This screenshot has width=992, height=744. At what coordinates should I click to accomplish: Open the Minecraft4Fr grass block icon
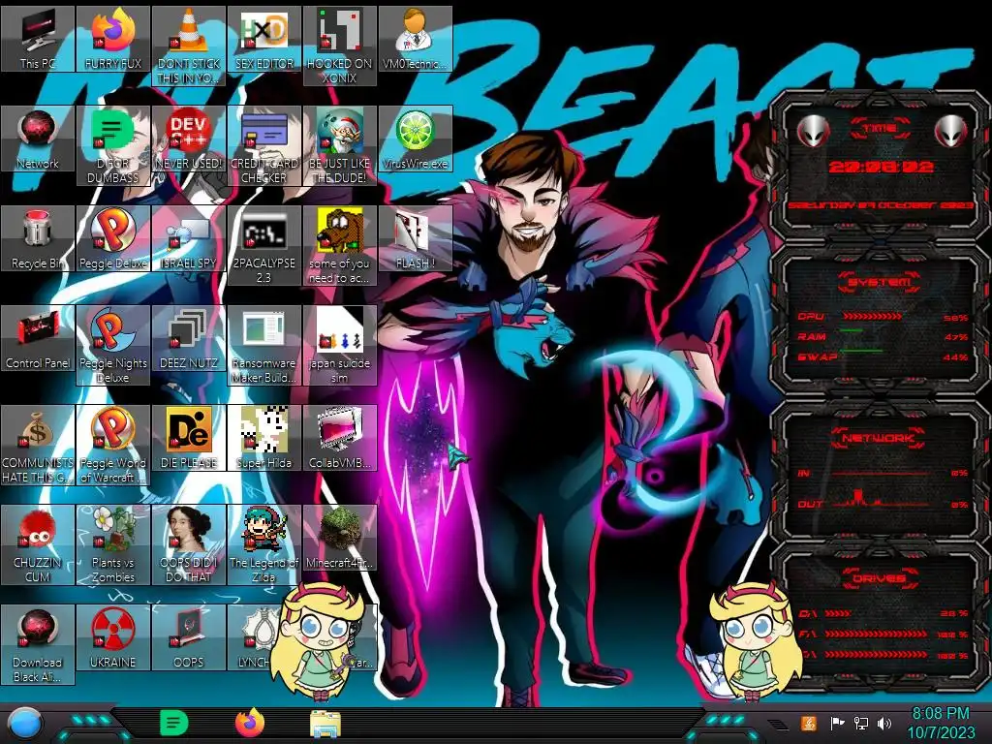point(339,539)
